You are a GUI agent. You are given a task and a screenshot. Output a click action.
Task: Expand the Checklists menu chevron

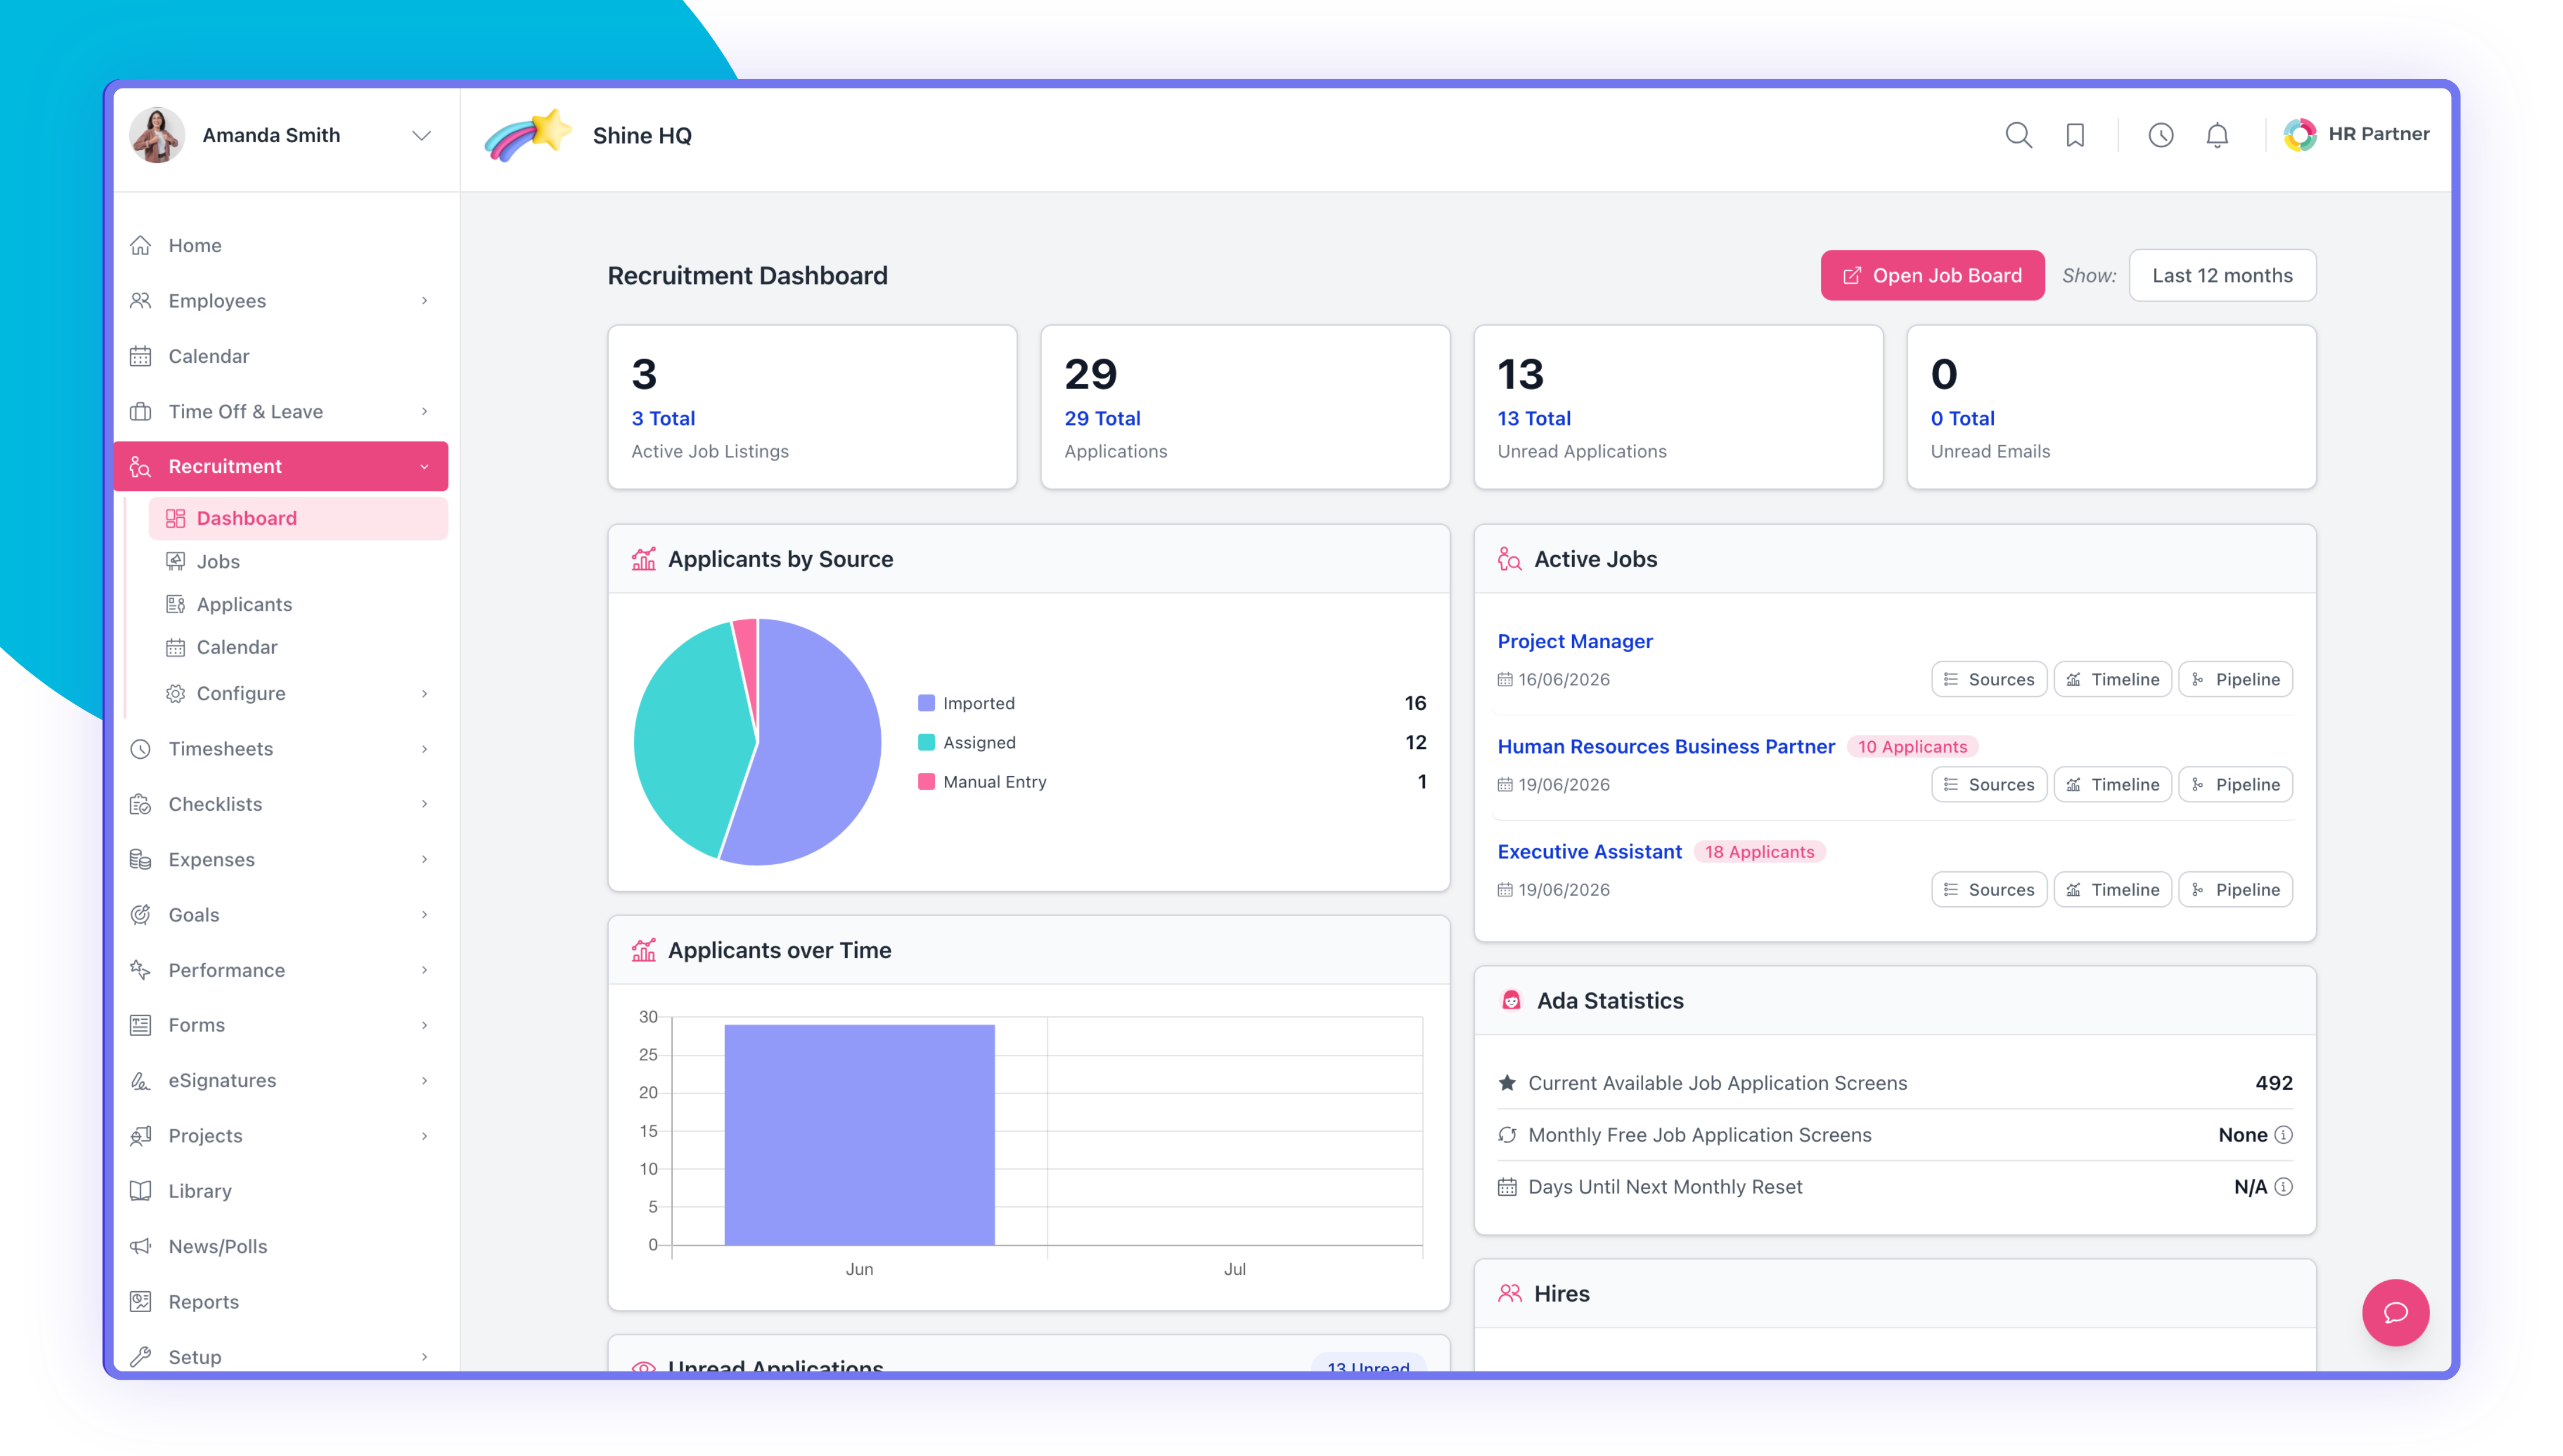point(424,803)
